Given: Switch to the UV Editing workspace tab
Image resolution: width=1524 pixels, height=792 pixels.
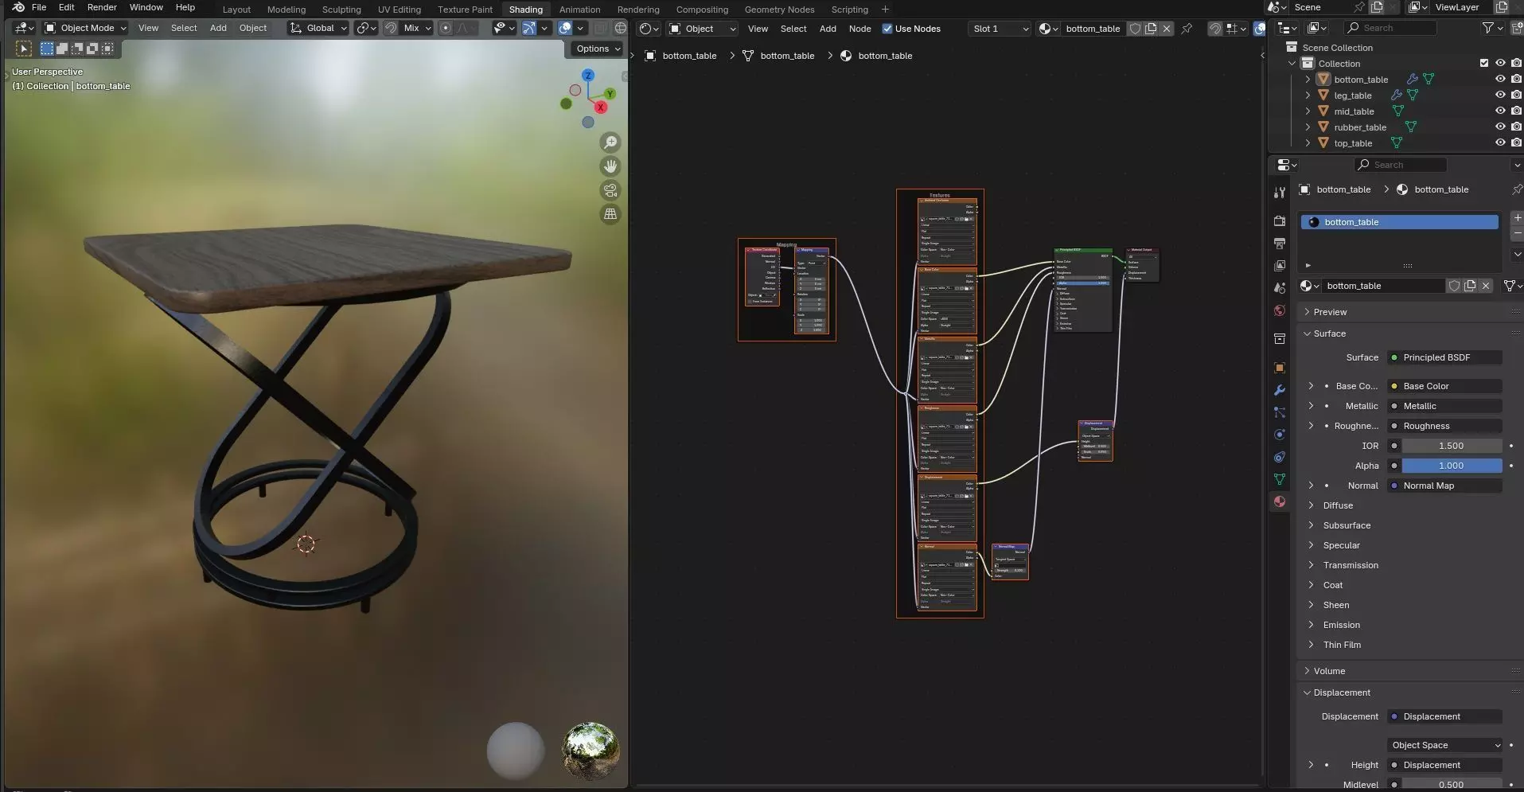Looking at the screenshot, I should click(399, 10).
